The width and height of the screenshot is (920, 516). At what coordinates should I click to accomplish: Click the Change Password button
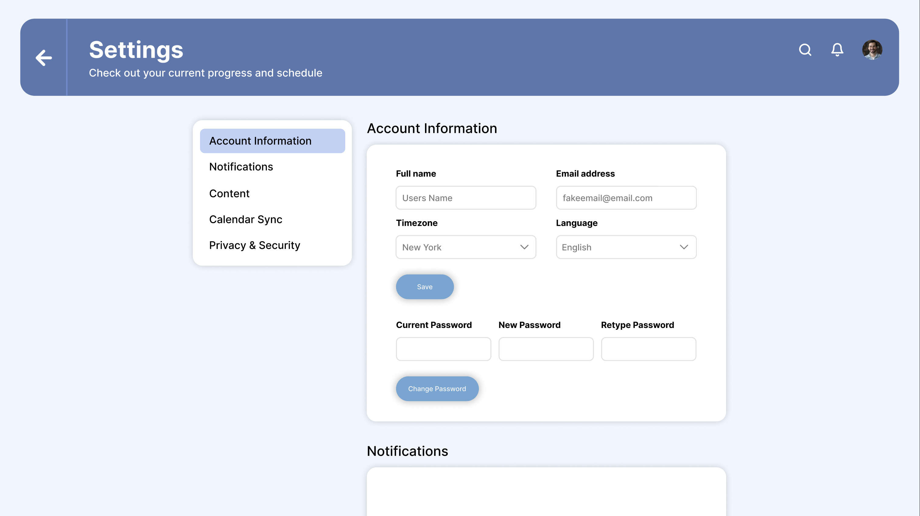click(437, 389)
